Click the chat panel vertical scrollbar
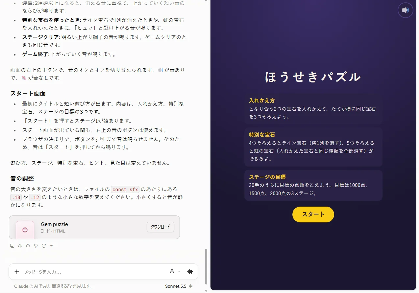This screenshot has height=293, width=419. click(x=206, y=266)
